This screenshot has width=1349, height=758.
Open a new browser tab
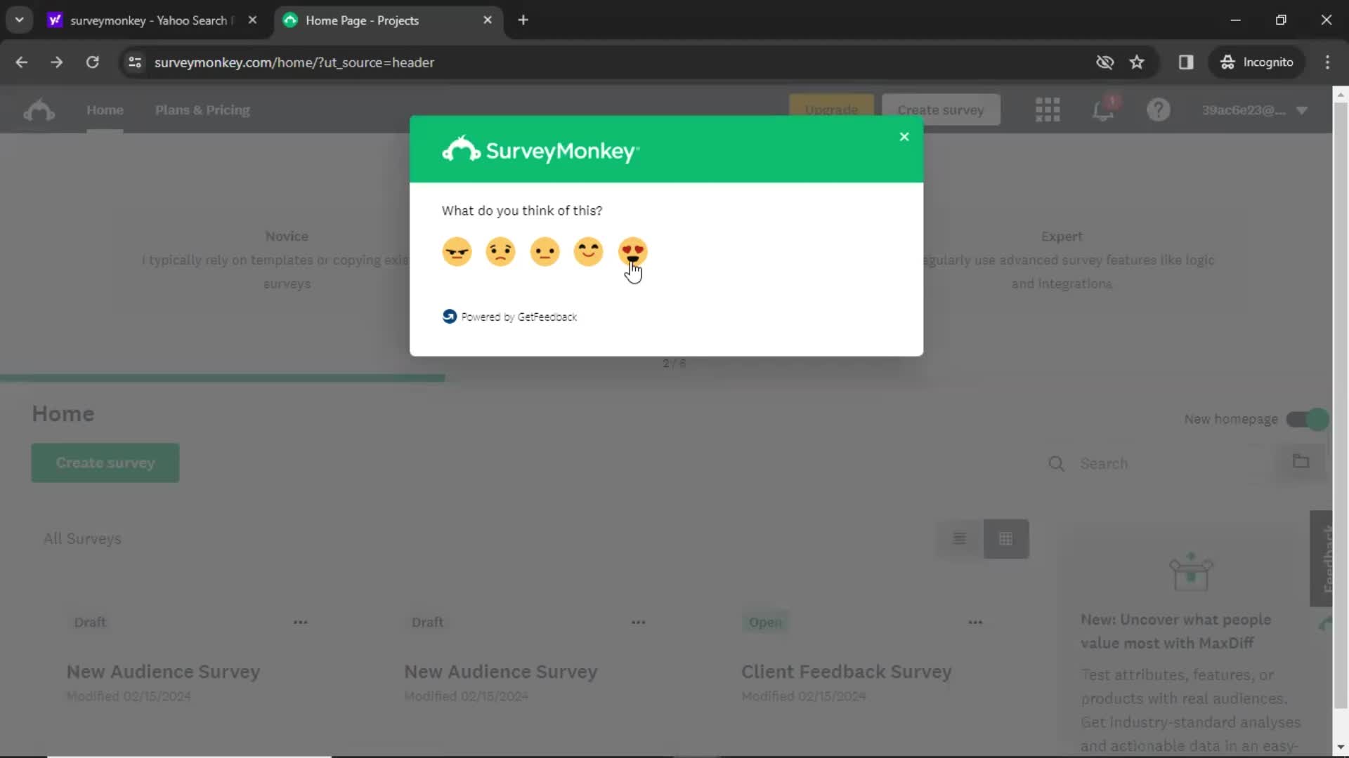(x=523, y=20)
